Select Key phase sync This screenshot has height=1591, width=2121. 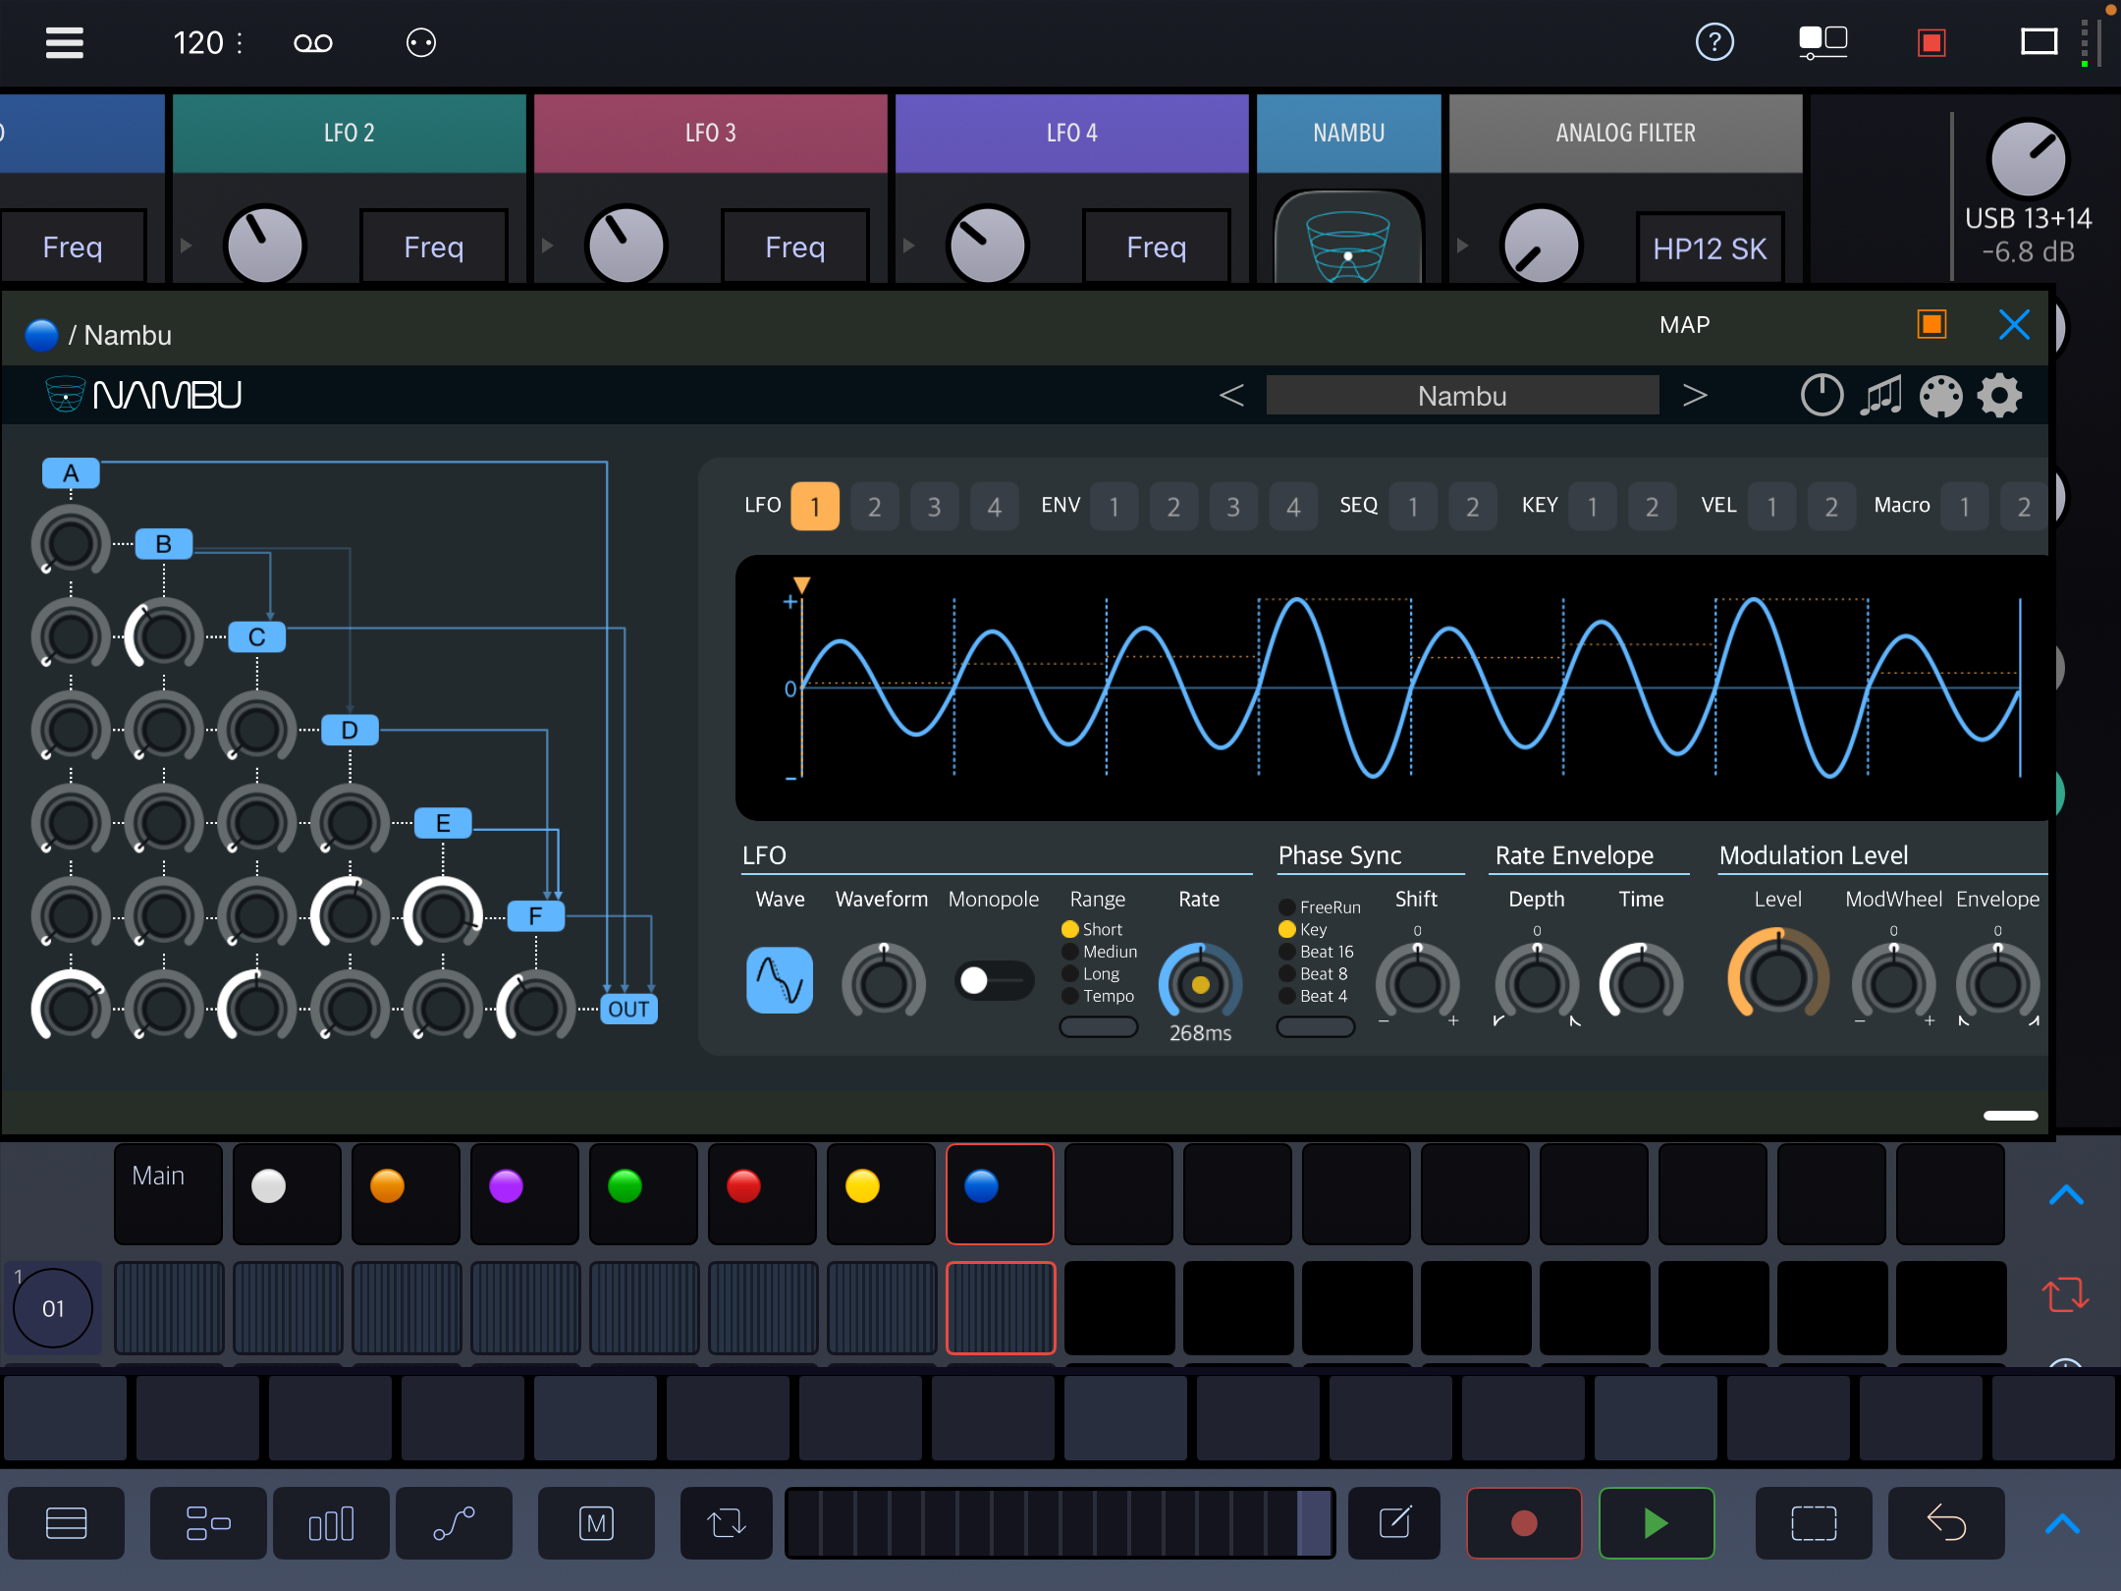[1303, 929]
